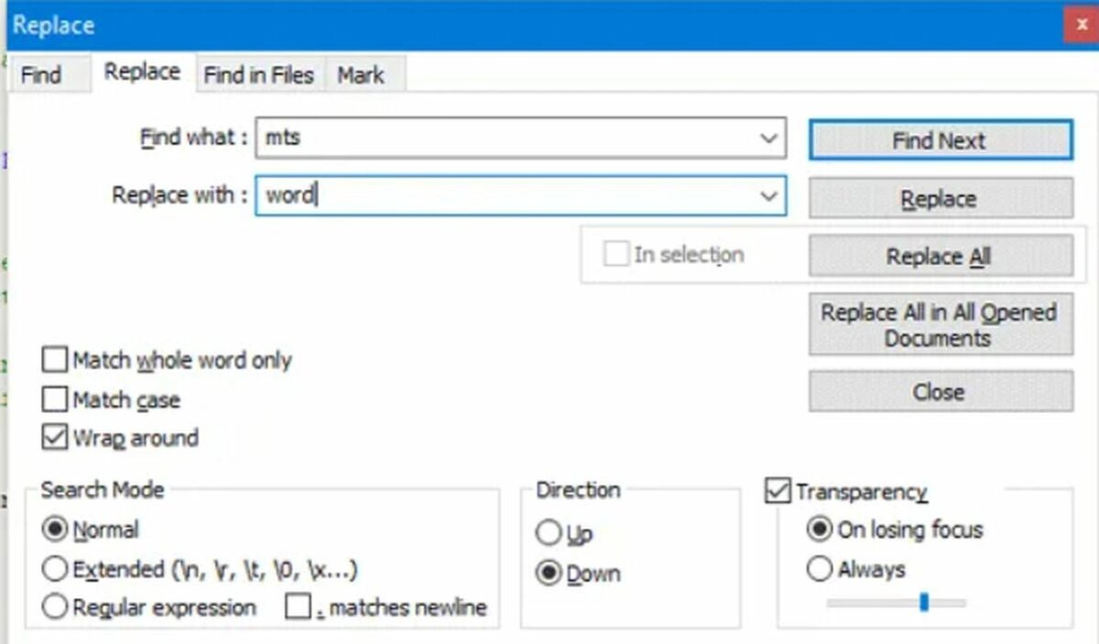
Task: Disable Wrap around
Action: (x=54, y=438)
